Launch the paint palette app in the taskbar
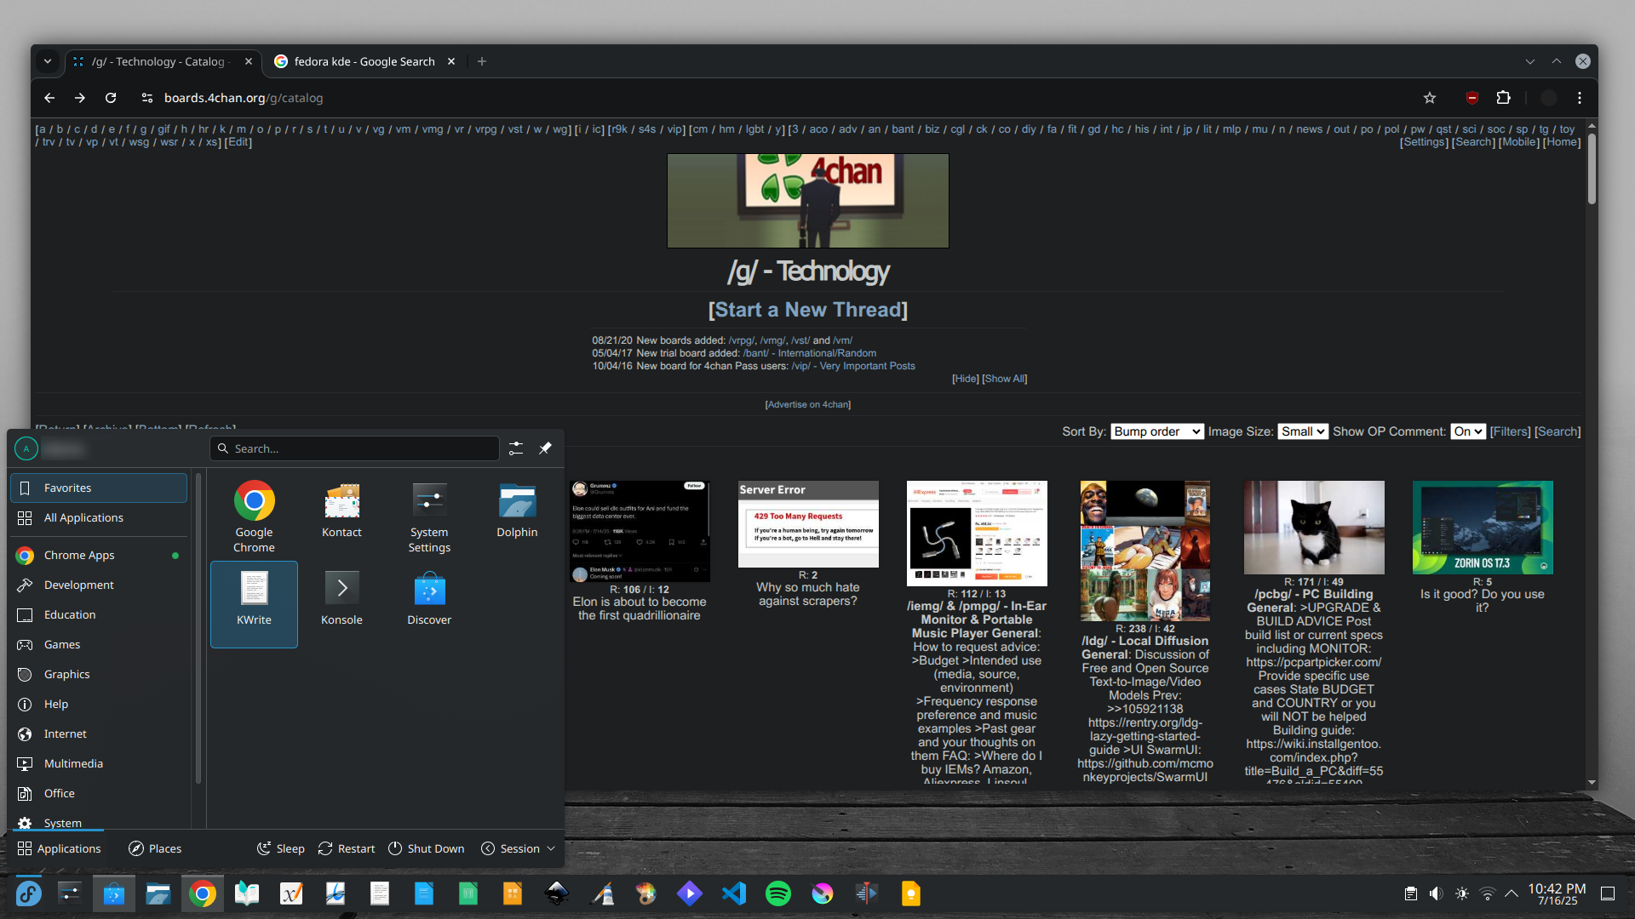 (645, 893)
